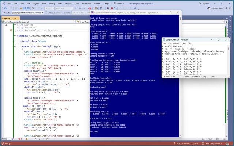
Task: Open the Solution Explorer side tab
Action: pos(231,24)
